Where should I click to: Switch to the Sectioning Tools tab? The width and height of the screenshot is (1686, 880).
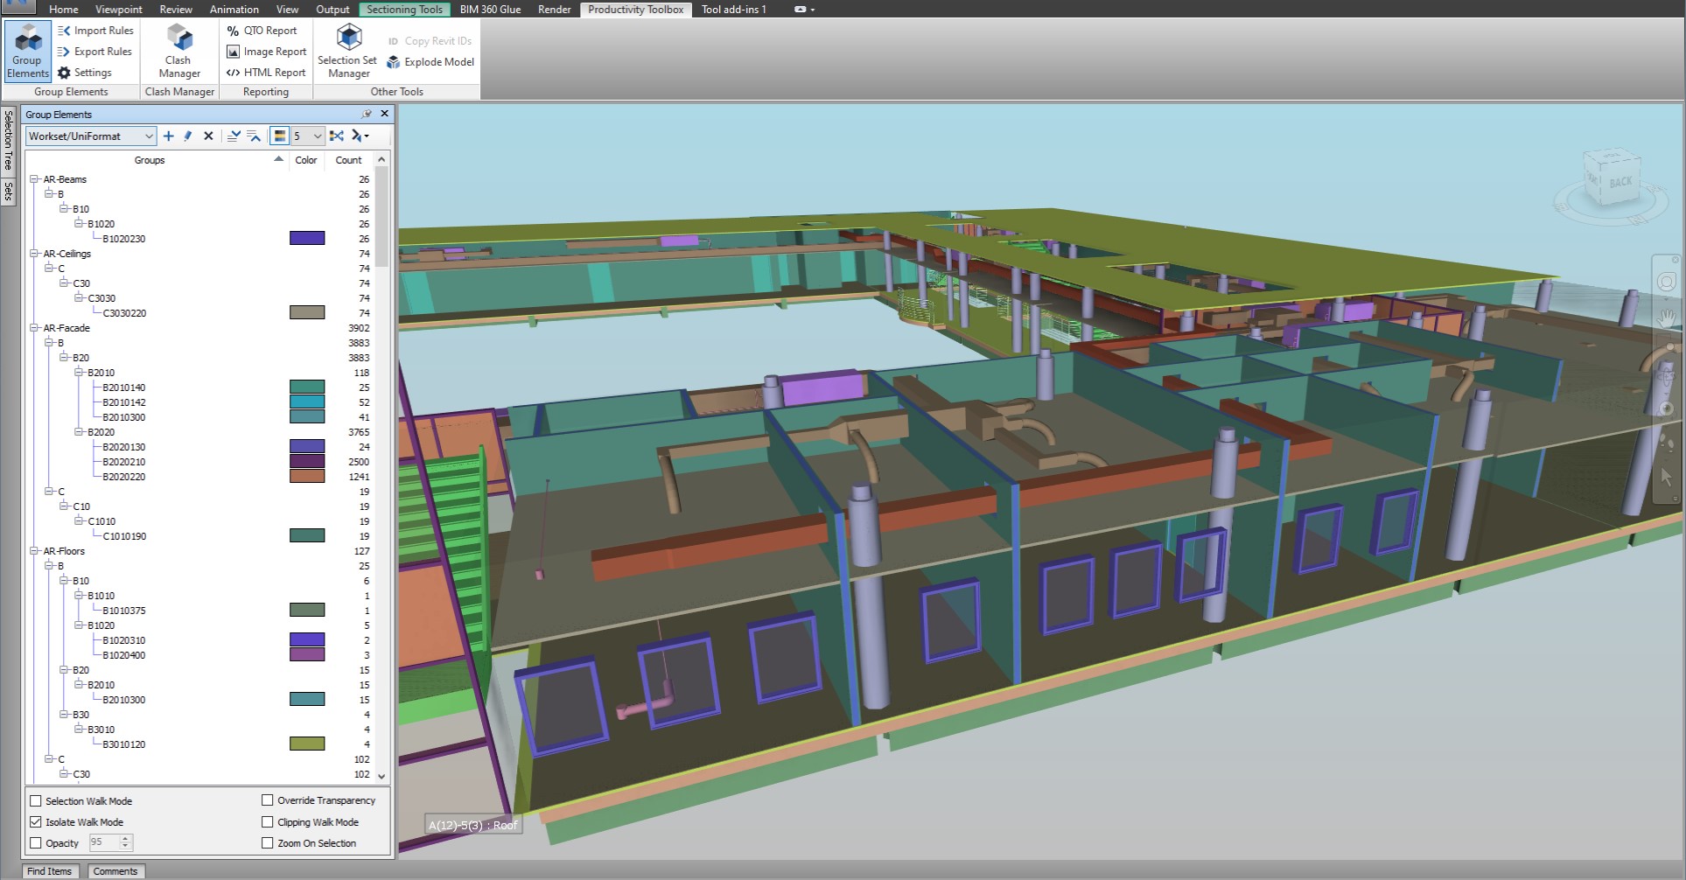404,10
